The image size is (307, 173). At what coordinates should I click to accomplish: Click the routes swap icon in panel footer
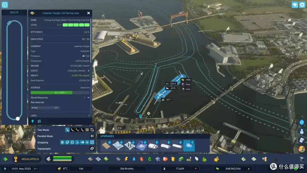[x=39, y=121]
